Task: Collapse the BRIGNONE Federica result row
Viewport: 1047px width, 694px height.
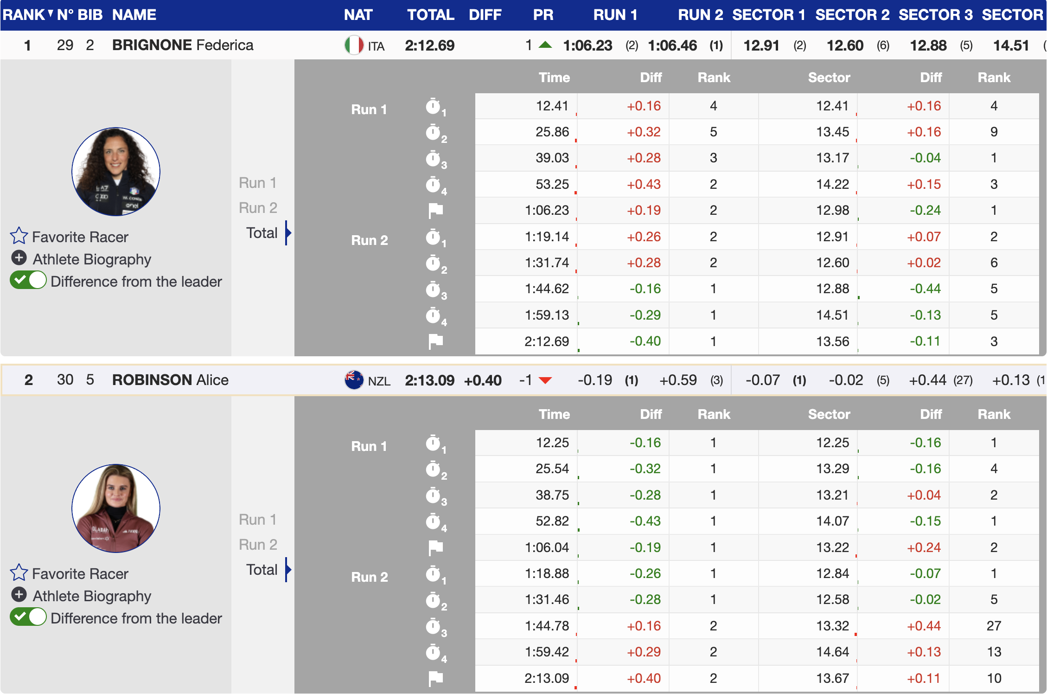Action: tap(183, 45)
